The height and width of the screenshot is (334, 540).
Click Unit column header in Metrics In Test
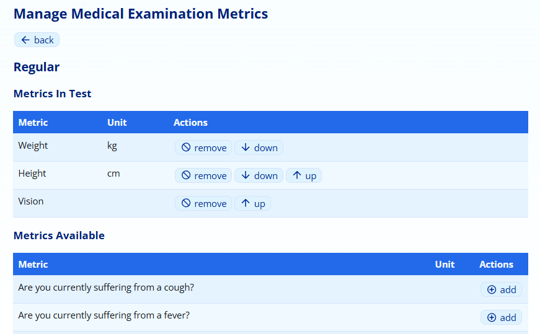point(117,123)
